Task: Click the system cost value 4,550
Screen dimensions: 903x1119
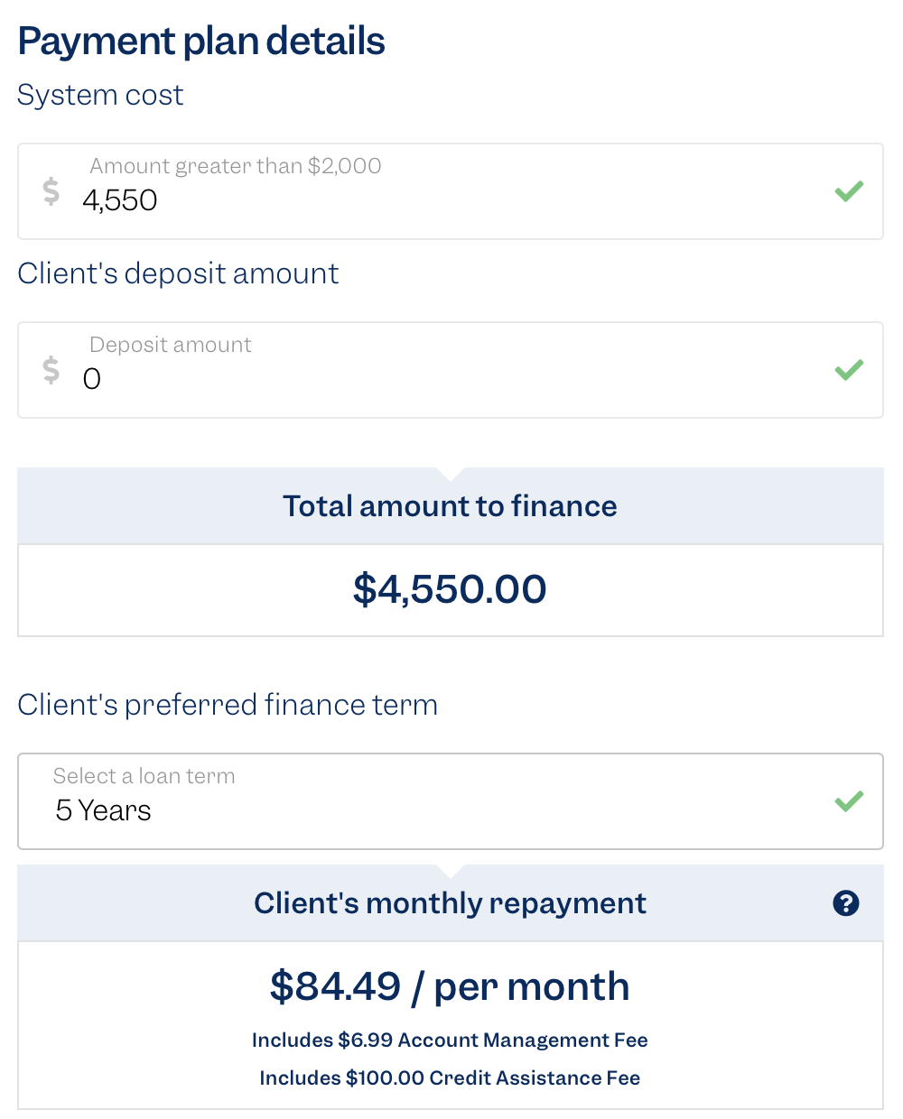Action: (x=120, y=200)
